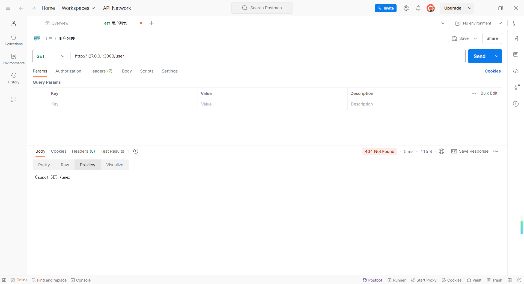Click the request URL input field

[x=267, y=56]
